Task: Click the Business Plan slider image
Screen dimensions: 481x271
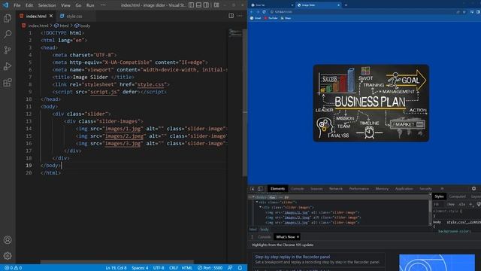Action: pos(371,103)
